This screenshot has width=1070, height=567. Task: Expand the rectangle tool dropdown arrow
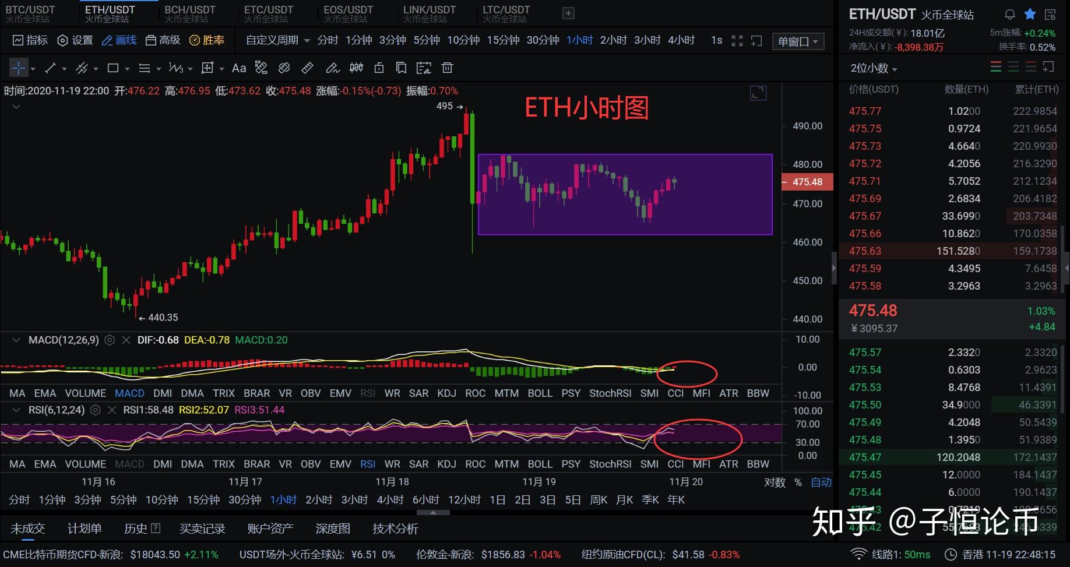127,69
